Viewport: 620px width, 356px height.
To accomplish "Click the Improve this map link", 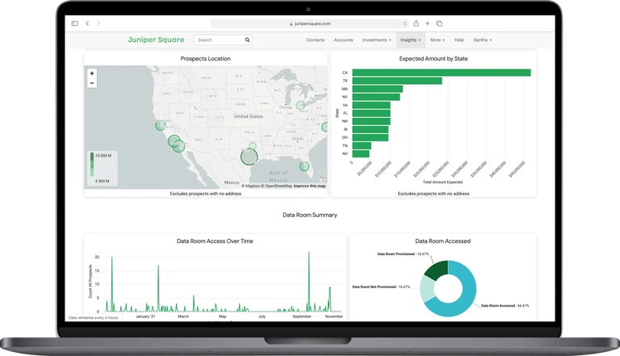I will (x=310, y=186).
